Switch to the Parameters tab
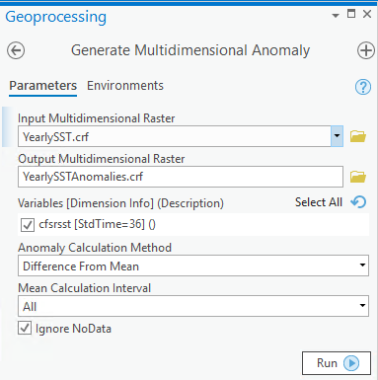The height and width of the screenshot is (380, 378). tap(43, 86)
